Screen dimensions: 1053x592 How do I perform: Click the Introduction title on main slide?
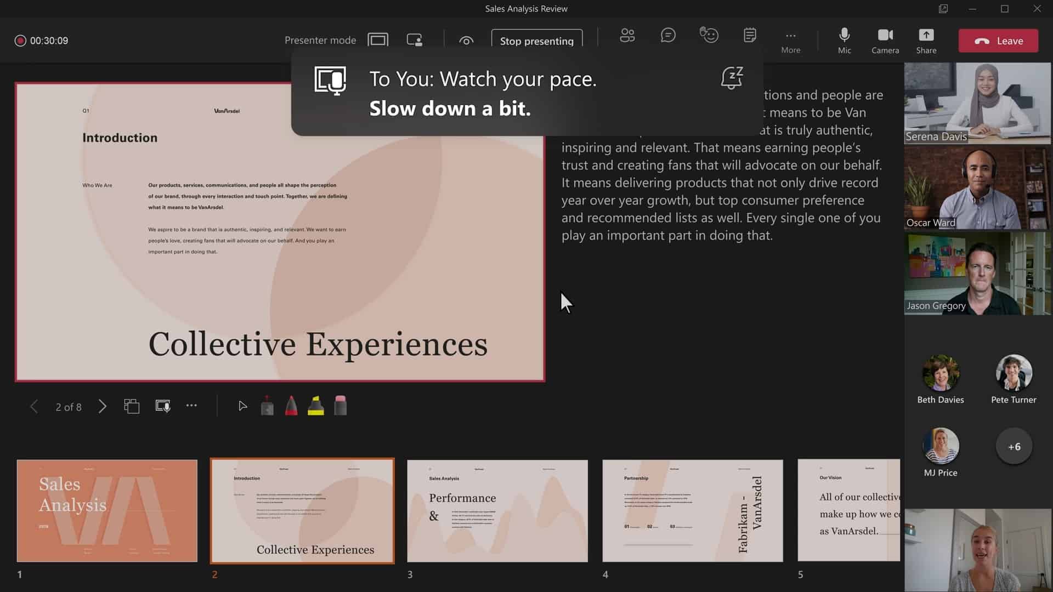(120, 138)
